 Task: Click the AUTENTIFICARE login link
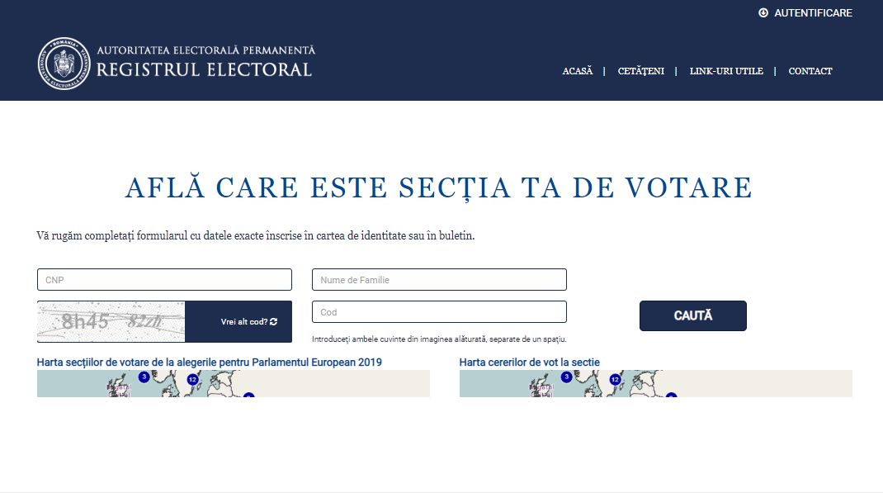click(x=813, y=13)
